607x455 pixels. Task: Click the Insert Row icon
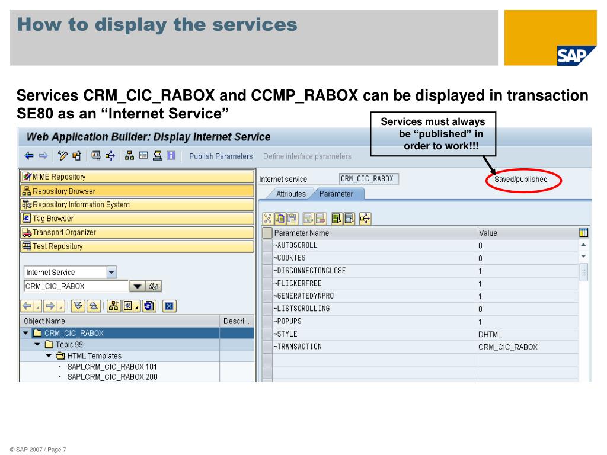[x=308, y=219]
